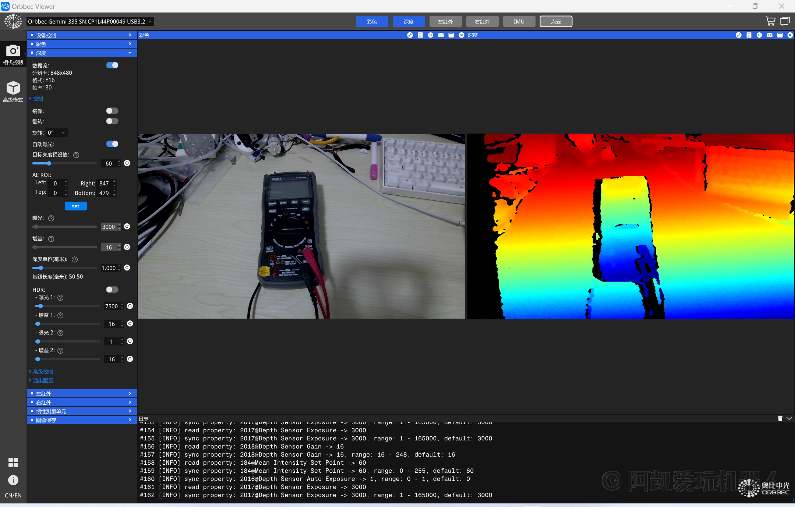The height and width of the screenshot is (507, 795).
Task: Enable the HDR toggle
Action: 112,290
